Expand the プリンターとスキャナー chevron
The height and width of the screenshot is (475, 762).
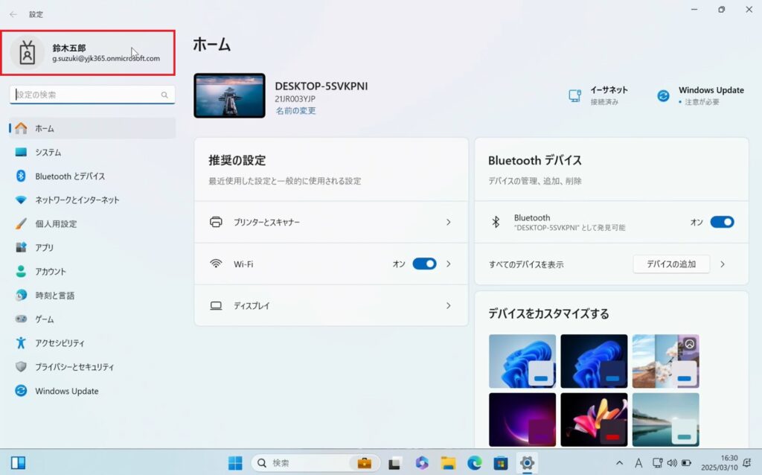pos(448,222)
